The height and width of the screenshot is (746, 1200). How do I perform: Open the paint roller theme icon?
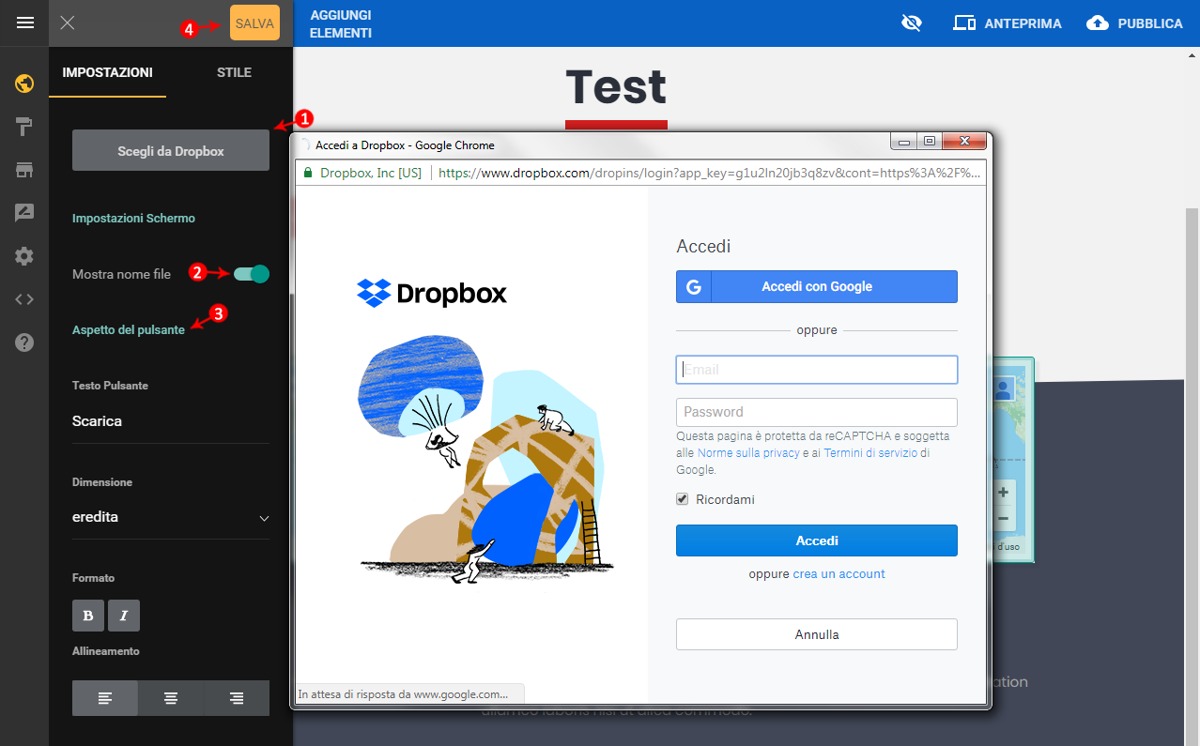click(24, 127)
